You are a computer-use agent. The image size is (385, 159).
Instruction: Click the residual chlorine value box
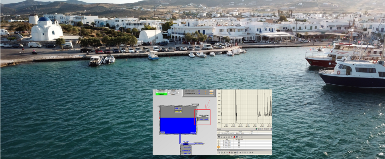(x=203, y=119)
